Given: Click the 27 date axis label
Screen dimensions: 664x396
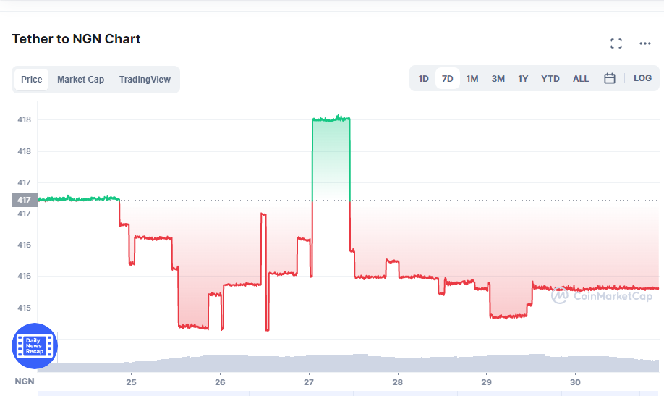Looking at the screenshot, I should point(309,382).
